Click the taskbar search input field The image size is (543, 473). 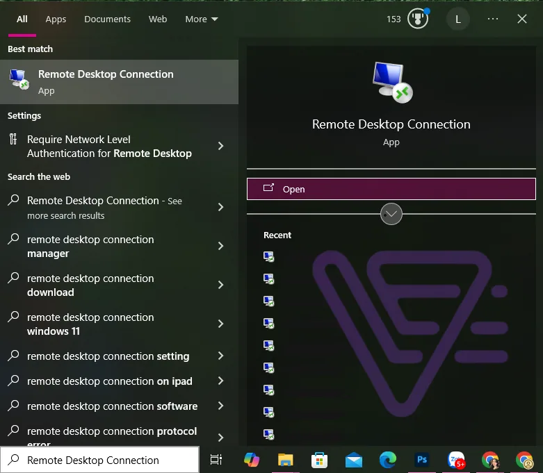pyautogui.click(x=99, y=460)
